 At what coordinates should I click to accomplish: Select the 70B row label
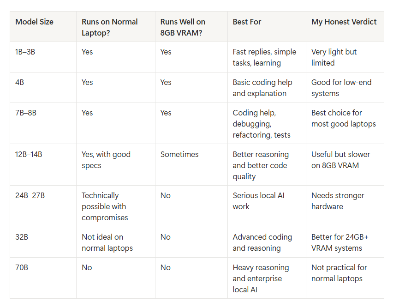tap(22, 267)
